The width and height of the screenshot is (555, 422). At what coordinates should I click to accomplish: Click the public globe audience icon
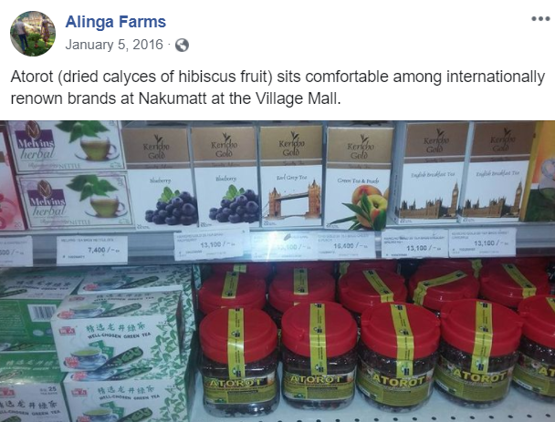tap(182, 45)
